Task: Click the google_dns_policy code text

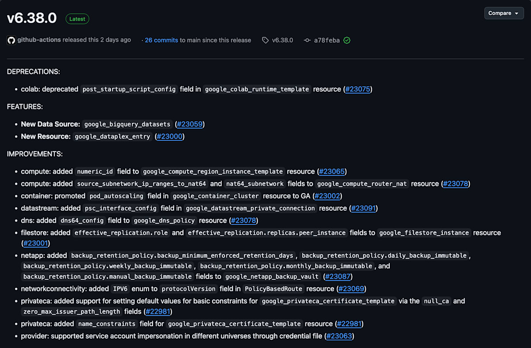Action: tap(164, 220)
